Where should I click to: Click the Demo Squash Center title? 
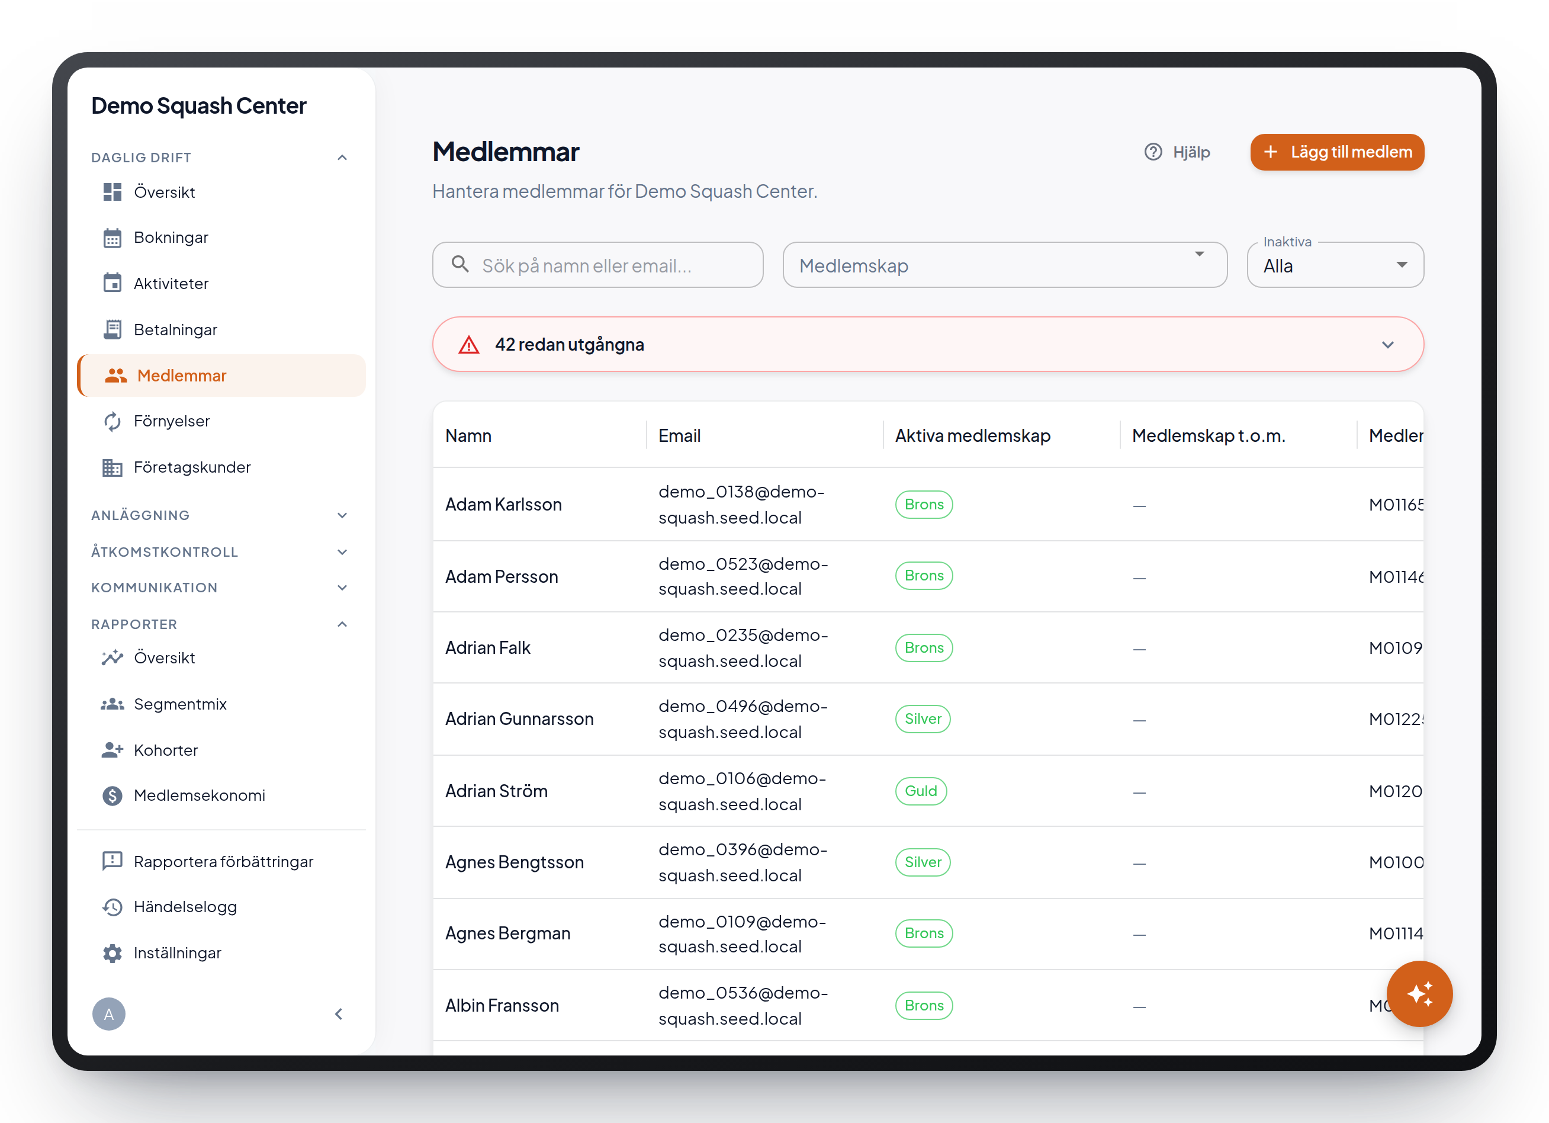pos(199,106)
